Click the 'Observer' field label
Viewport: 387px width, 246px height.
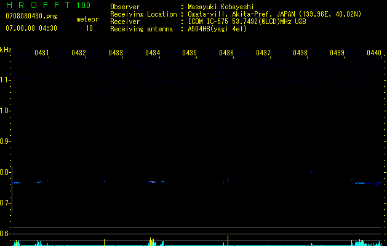pos(125,7)
